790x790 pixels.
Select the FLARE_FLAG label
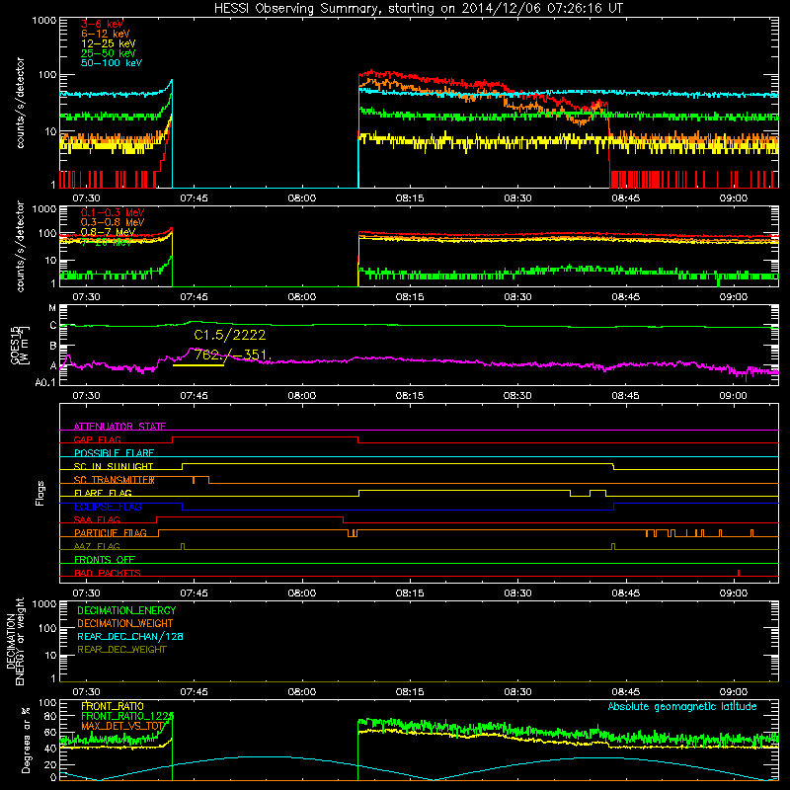(x=103, y=493)
